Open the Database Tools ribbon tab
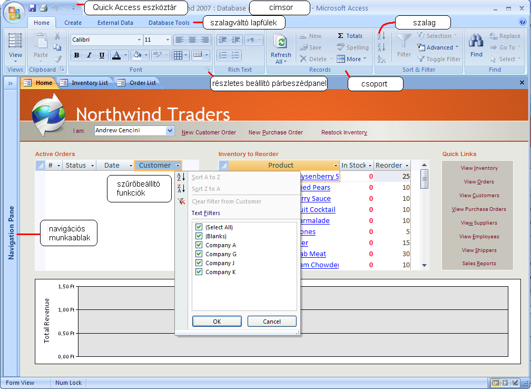Viewport: 531px width, 389px height. point(169,23)
